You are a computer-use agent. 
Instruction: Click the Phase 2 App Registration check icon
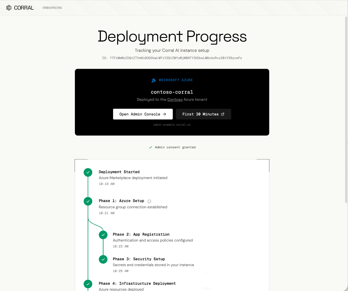(103, 235)
